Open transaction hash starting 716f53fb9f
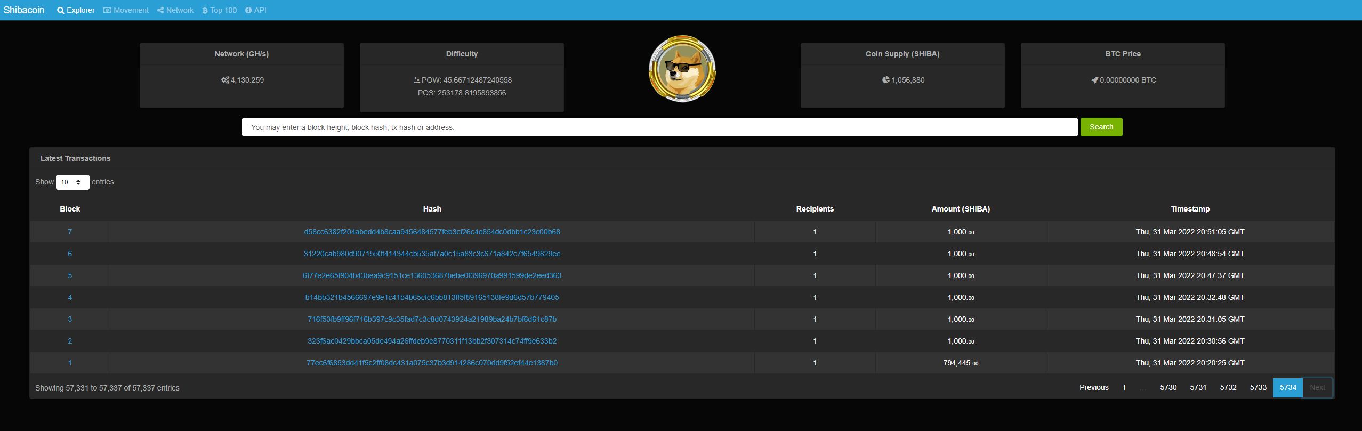 click(x=432, y=319)
